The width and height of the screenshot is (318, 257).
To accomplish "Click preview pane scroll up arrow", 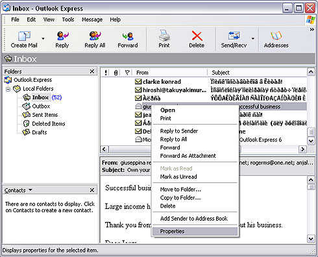I will point(311,180).
